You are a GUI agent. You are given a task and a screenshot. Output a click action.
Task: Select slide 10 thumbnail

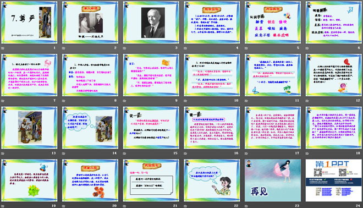click(x=212, y=75)
